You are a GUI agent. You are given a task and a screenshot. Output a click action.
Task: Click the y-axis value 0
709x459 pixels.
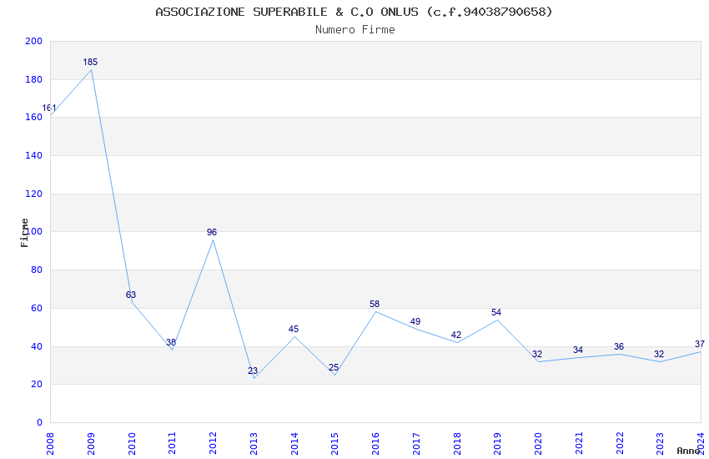click(x=39, y=423)
